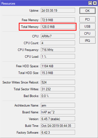Close the Resources window
Viewport: 98px width, 138px height.
[x=95, y=3]
